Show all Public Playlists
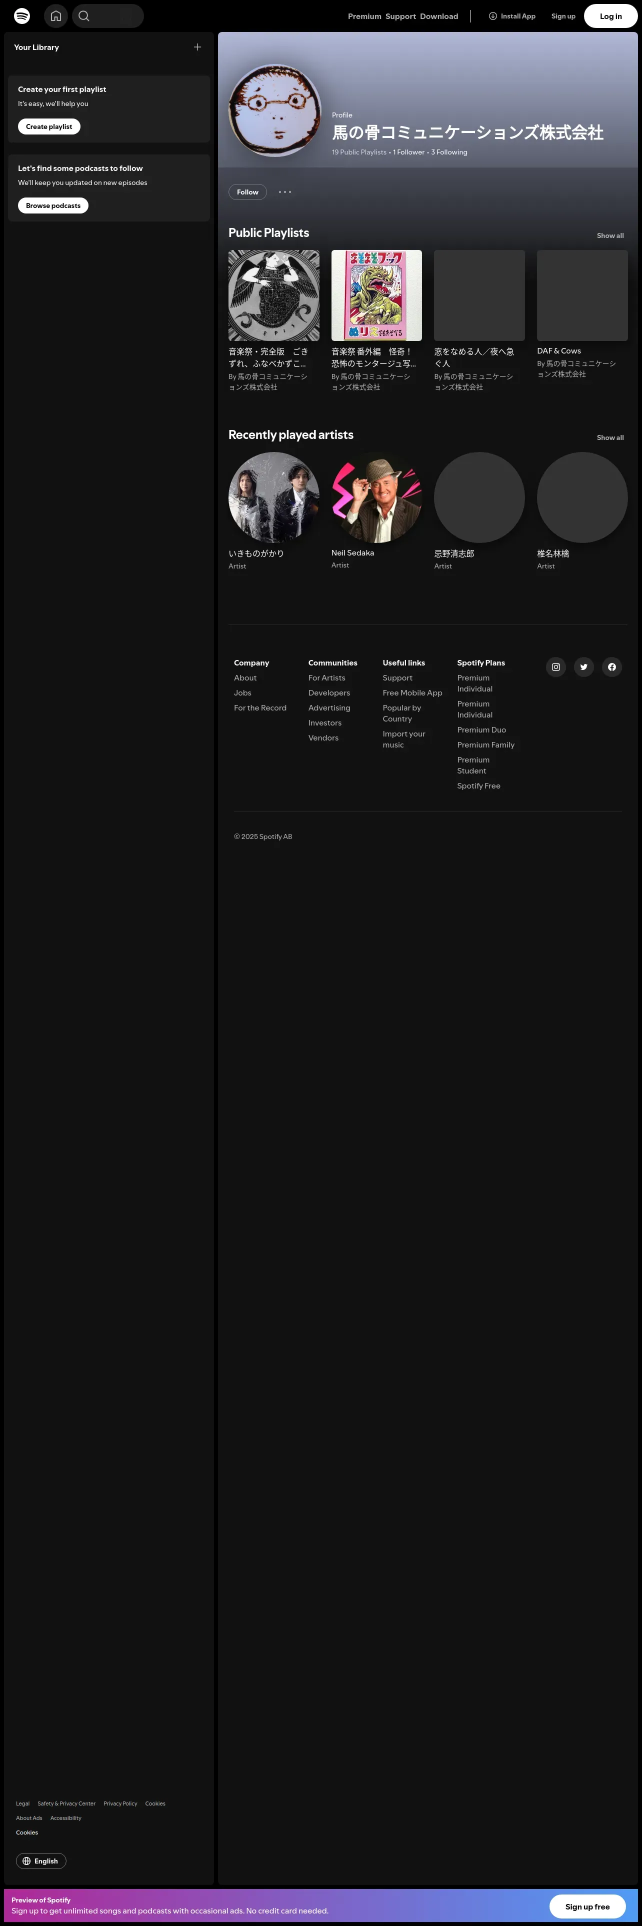642x1926 pixels. tap(610, 235)
